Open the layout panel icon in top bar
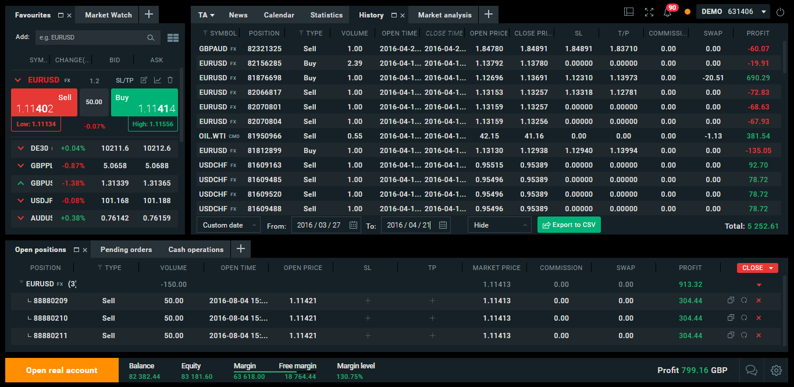Viewport: 794px width, 387px height. tap(628, 12)
